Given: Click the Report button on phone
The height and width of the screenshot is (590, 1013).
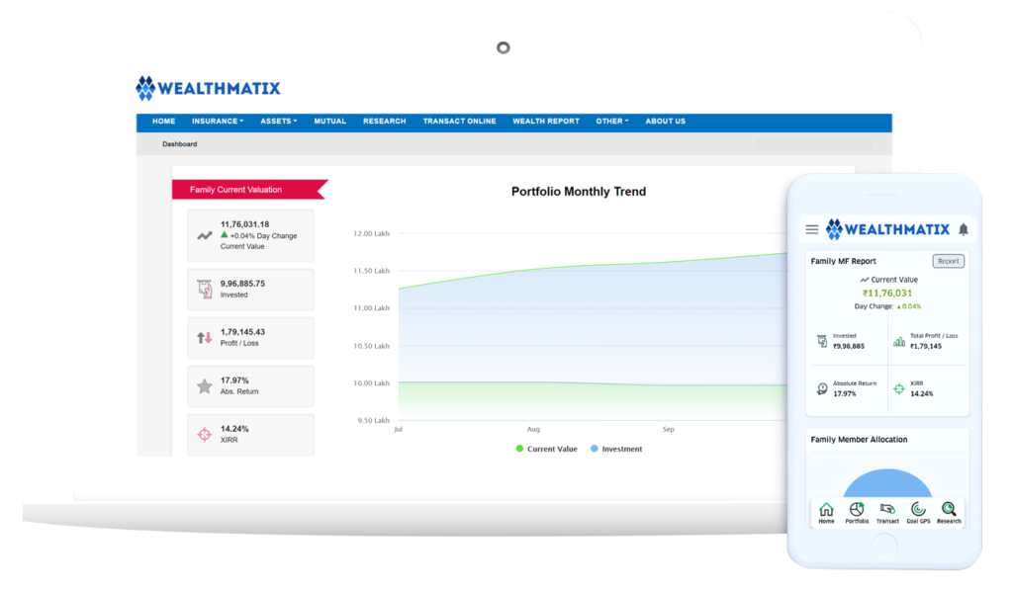Looking at the screenshot, I should point(949,261).
